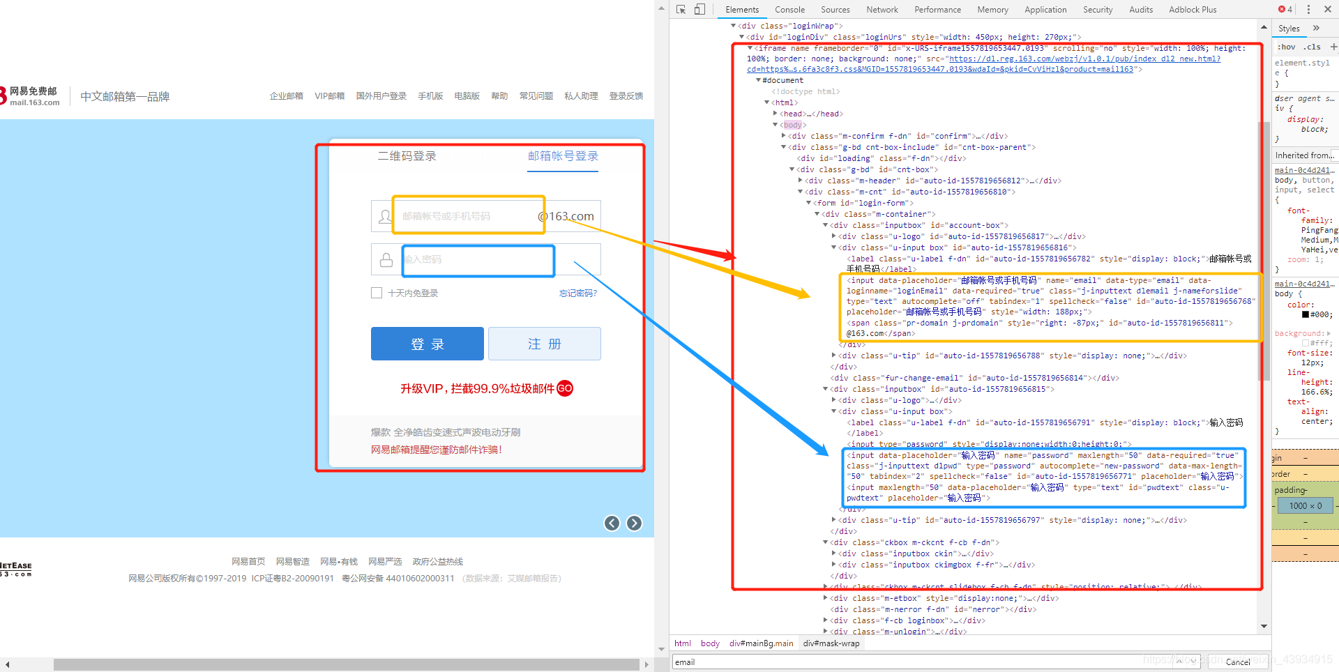Click the lock icon in the password field
Viewport: 1339px width, 672px height.
point(386,260)
